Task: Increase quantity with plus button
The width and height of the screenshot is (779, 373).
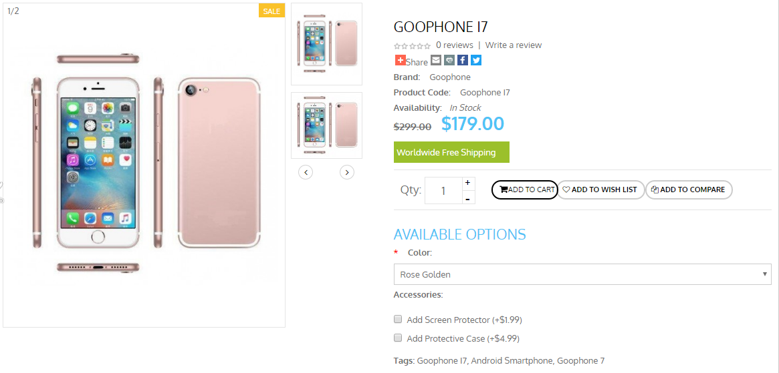Action: pyautogui.click(x=467, y=183)
